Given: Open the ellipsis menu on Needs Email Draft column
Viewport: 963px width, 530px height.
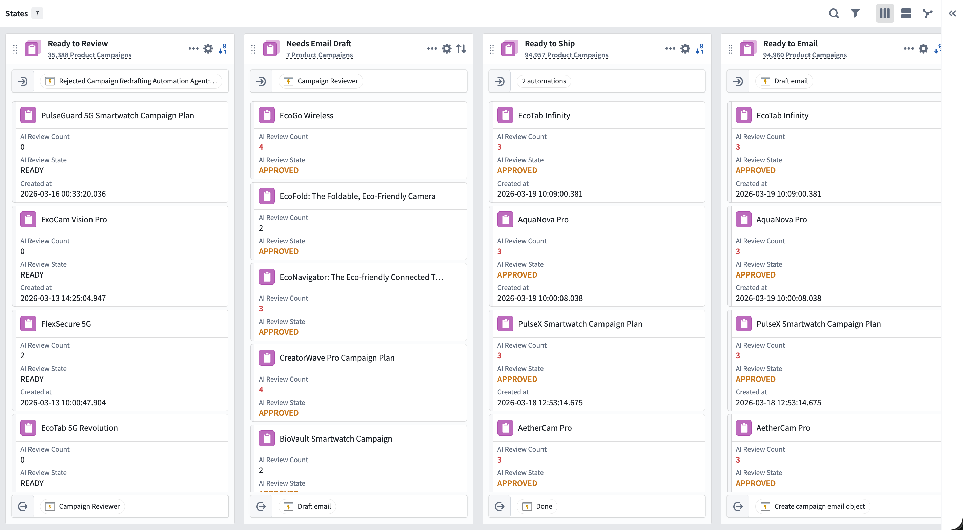Looking at the screenshot, I should 432,48.
